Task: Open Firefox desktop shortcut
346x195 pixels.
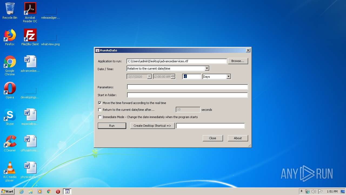Action: click(10, 37)
